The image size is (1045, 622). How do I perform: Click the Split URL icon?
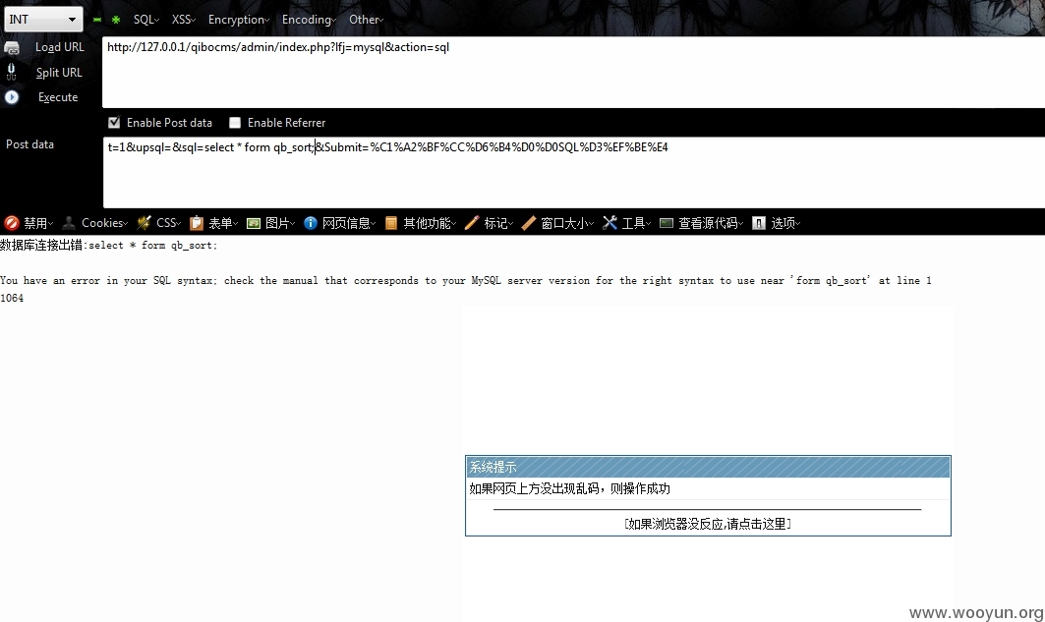[x=12, y=72]
